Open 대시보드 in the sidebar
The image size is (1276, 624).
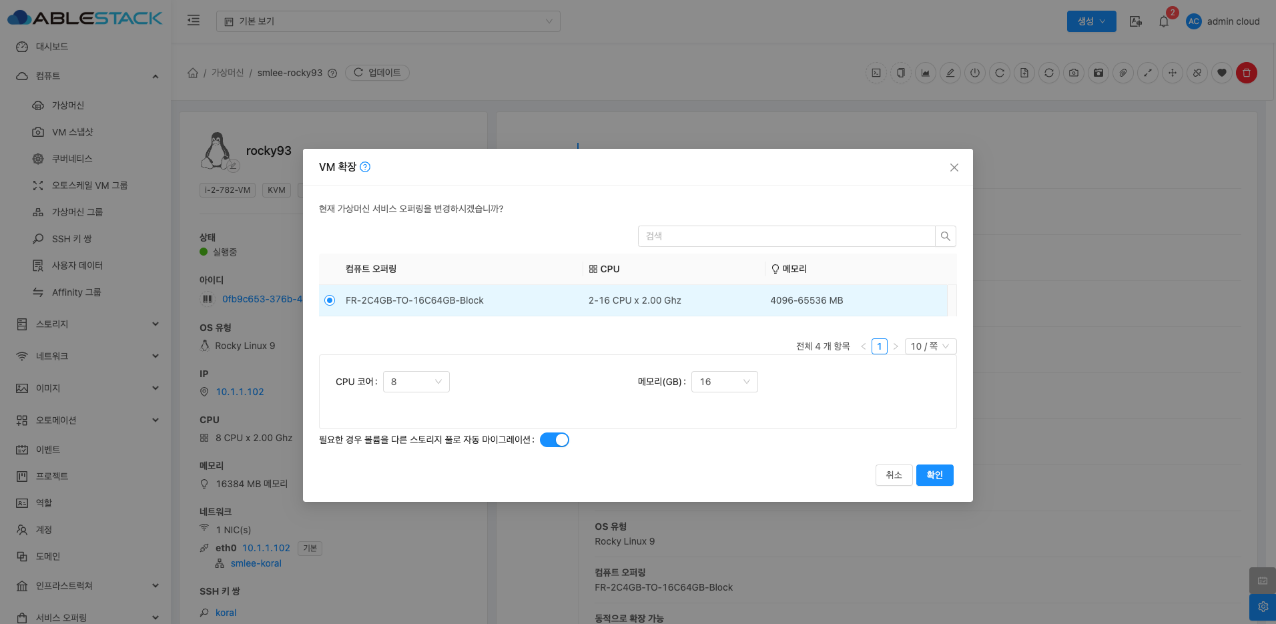pyautogui.click(x=52, y=47)
